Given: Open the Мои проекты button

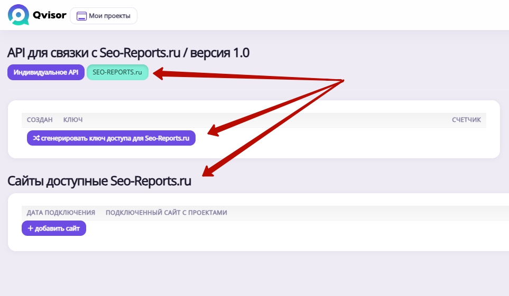Looking at the screenshot, I should 104,16.
